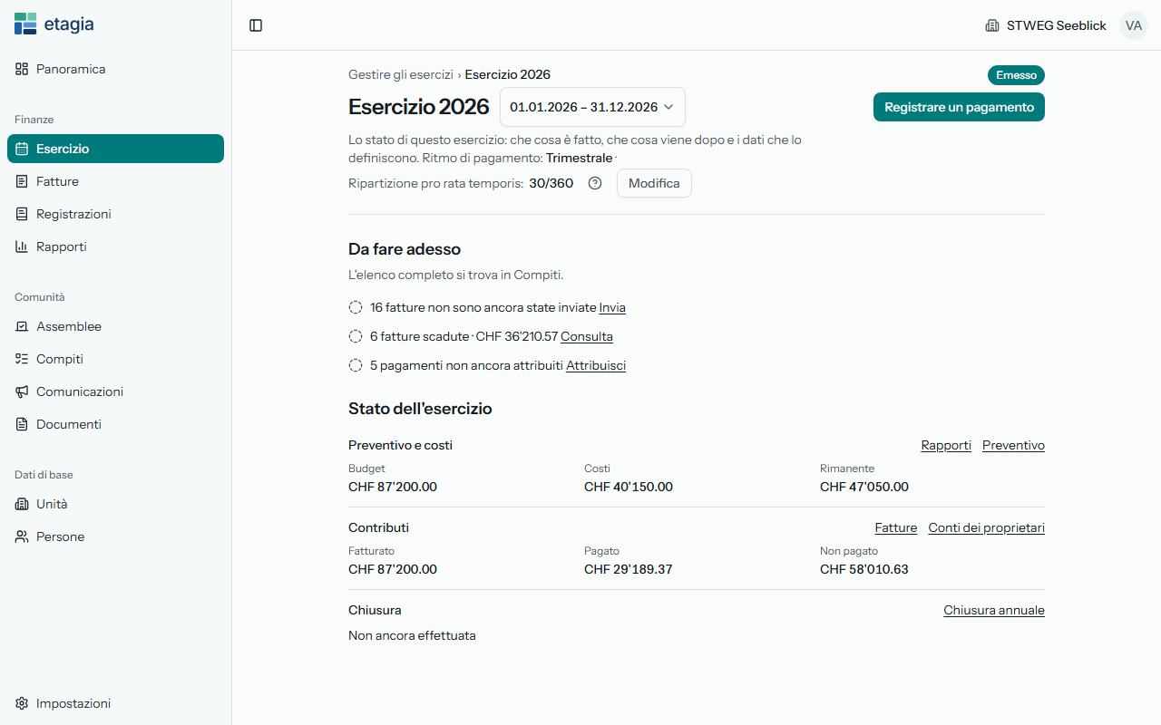Click the Comunicazioni megaphone icon

pos(22,391)
